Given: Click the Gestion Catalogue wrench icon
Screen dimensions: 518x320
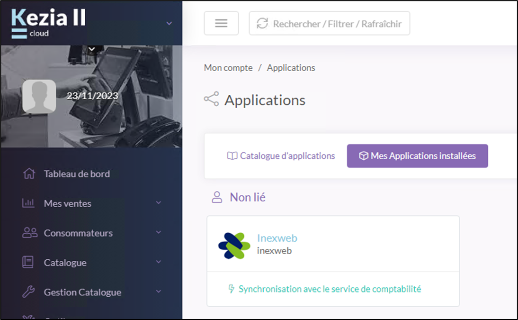Looking at the screenshot, I should pos(28,292).
